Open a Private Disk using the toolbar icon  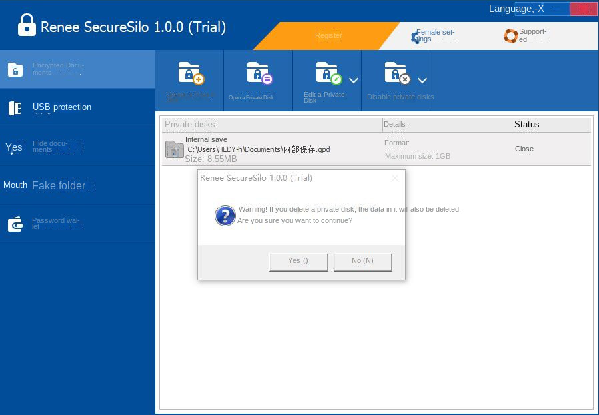coord(257,75)
